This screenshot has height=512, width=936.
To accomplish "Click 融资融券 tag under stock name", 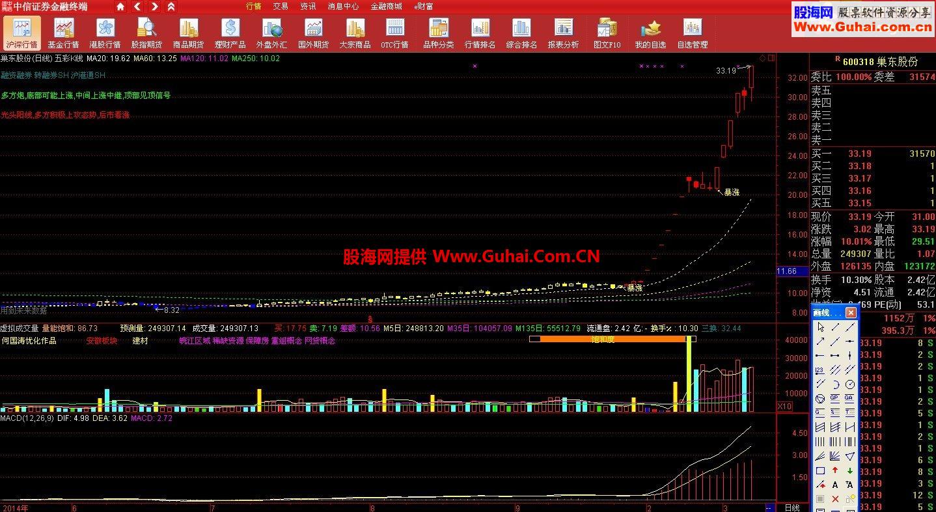I will (x=16, y=75).
